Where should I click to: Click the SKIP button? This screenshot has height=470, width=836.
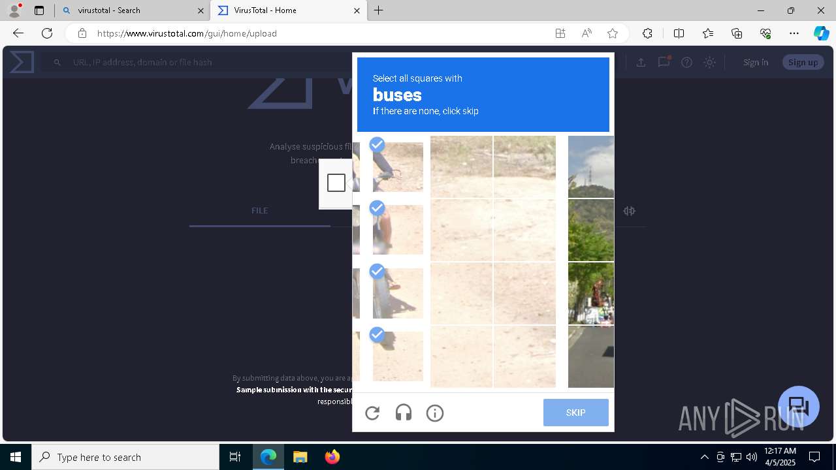pyautogui.click(x=576, y=413)
